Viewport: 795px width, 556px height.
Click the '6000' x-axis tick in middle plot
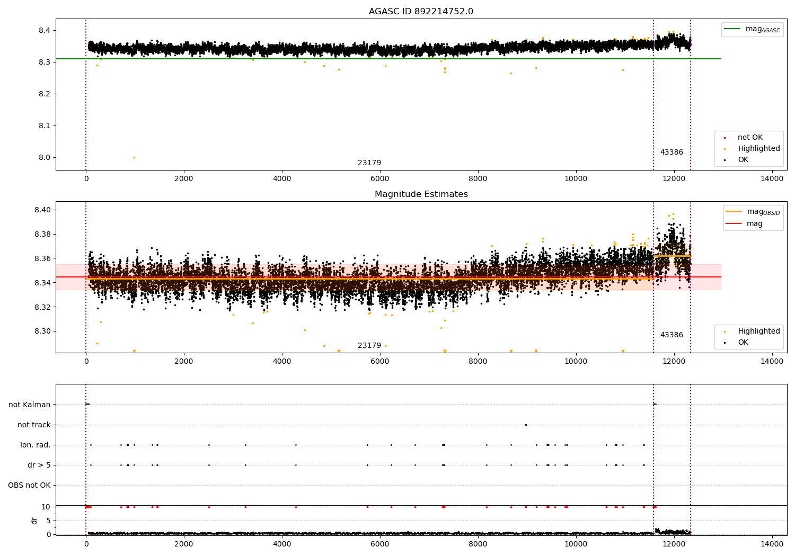click(380, 361)
